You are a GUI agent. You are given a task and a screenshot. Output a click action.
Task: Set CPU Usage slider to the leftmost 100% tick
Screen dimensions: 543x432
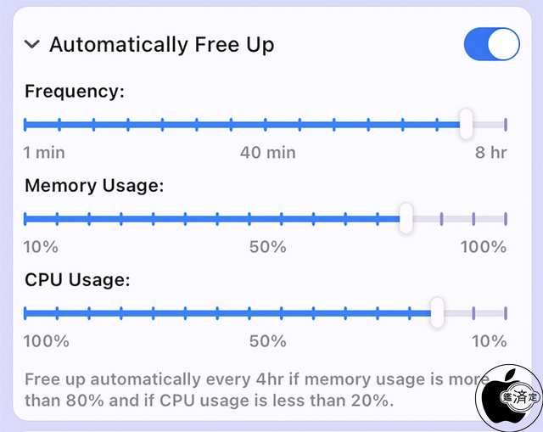coord(25,313)
